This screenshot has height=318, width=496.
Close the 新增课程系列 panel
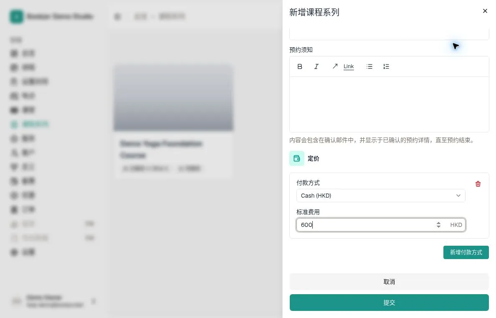tap(485, 11)
